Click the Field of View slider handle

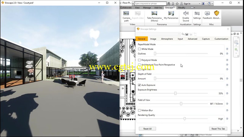click(x=181, y=104)
